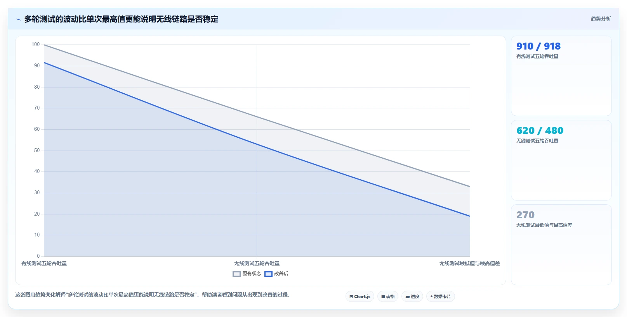Screen dimensions: 627x317
Task: Click the grey line's left endpoint at value 100
Action: 44,45
